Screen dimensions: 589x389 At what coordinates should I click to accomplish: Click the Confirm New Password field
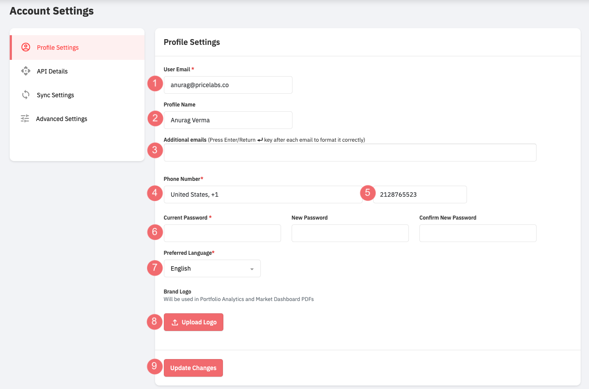478,233
